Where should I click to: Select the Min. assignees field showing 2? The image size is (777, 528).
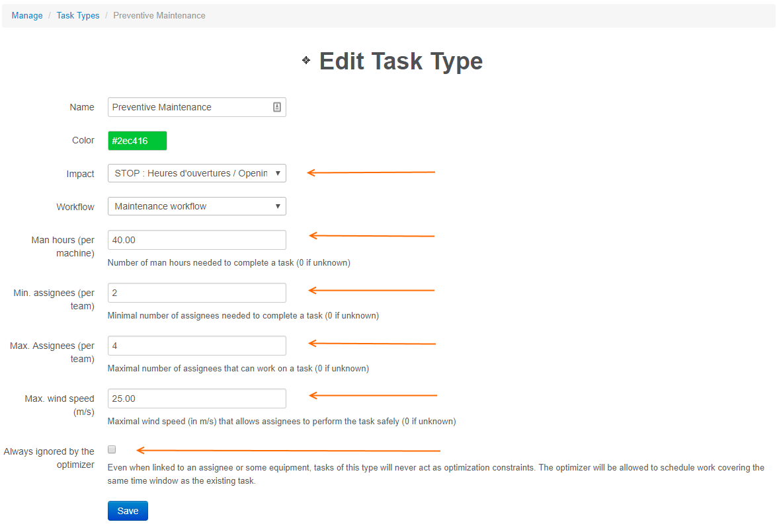coord(196,292)
